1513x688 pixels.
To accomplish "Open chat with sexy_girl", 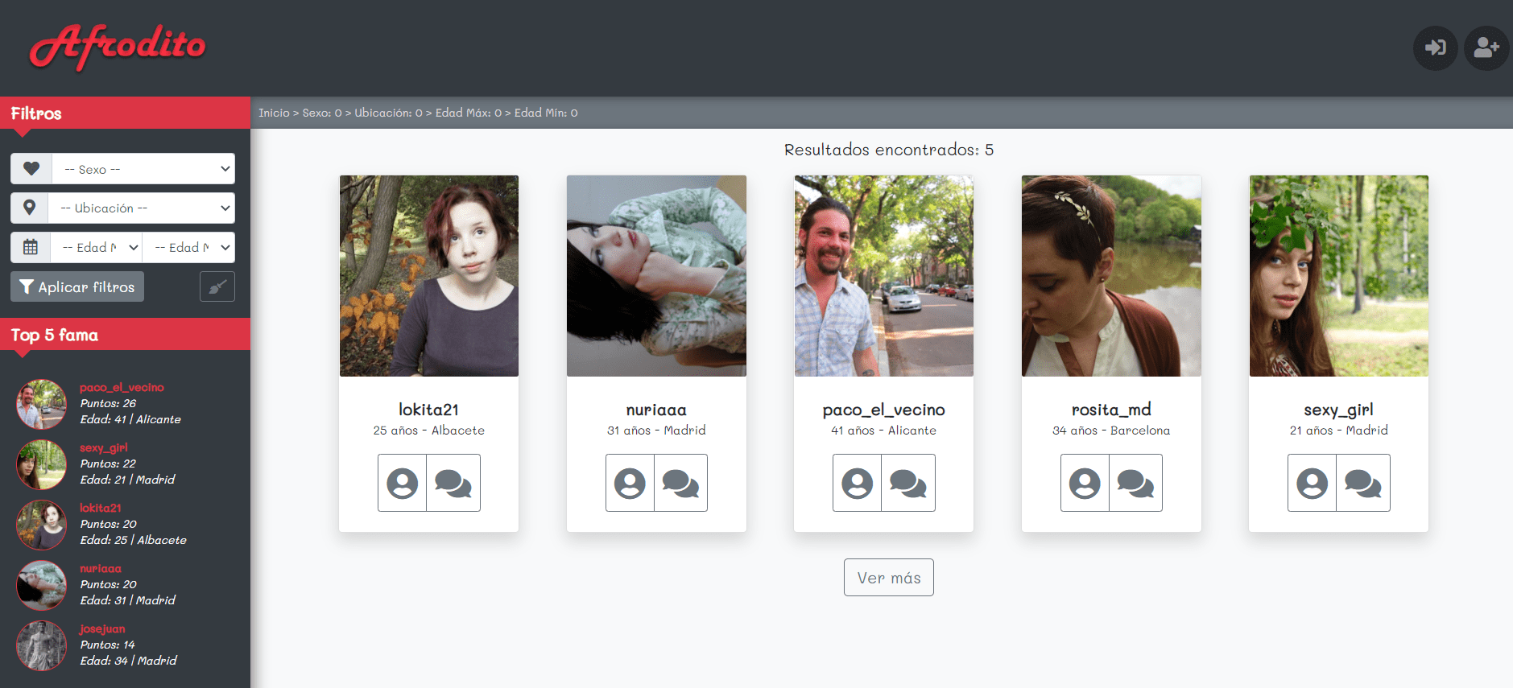I will 1363,483.
